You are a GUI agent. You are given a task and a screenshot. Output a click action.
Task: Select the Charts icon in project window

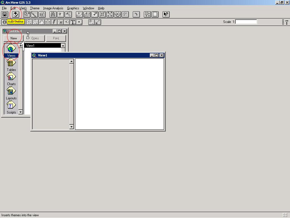(x=11, y=79)
